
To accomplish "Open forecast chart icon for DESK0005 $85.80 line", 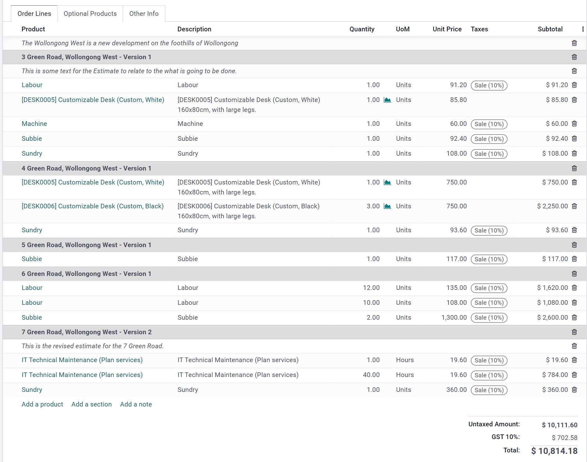I will coord(387,100).
